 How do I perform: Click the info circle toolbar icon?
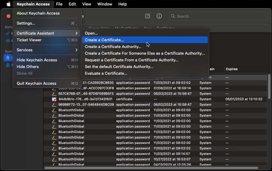click(x=159, y=16)
